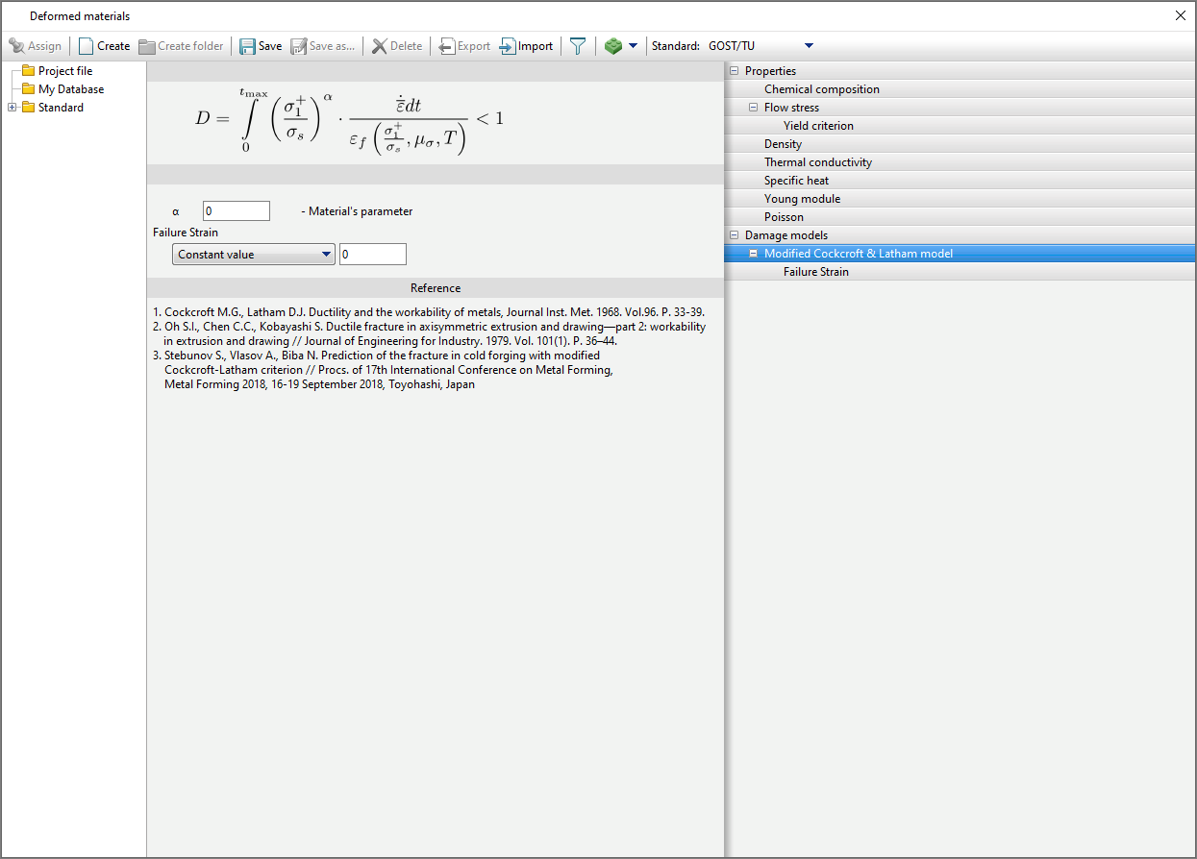
Task: Select Thermal conductivity property
Action: [x=817, y=162]
